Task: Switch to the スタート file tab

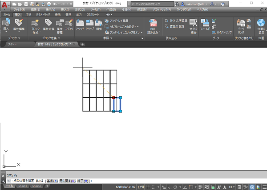Action: (12, 45)
